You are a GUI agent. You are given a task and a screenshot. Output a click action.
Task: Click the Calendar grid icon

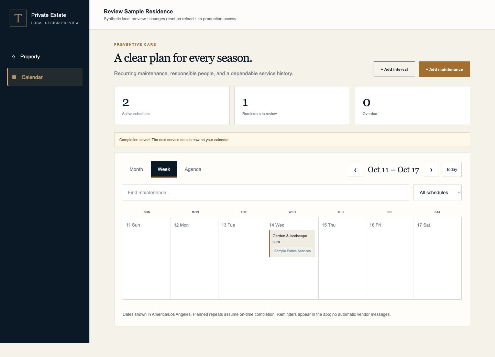point(14,77)
